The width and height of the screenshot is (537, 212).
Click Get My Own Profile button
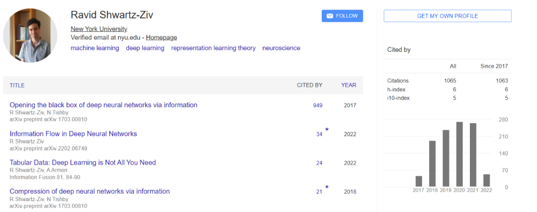447,16
